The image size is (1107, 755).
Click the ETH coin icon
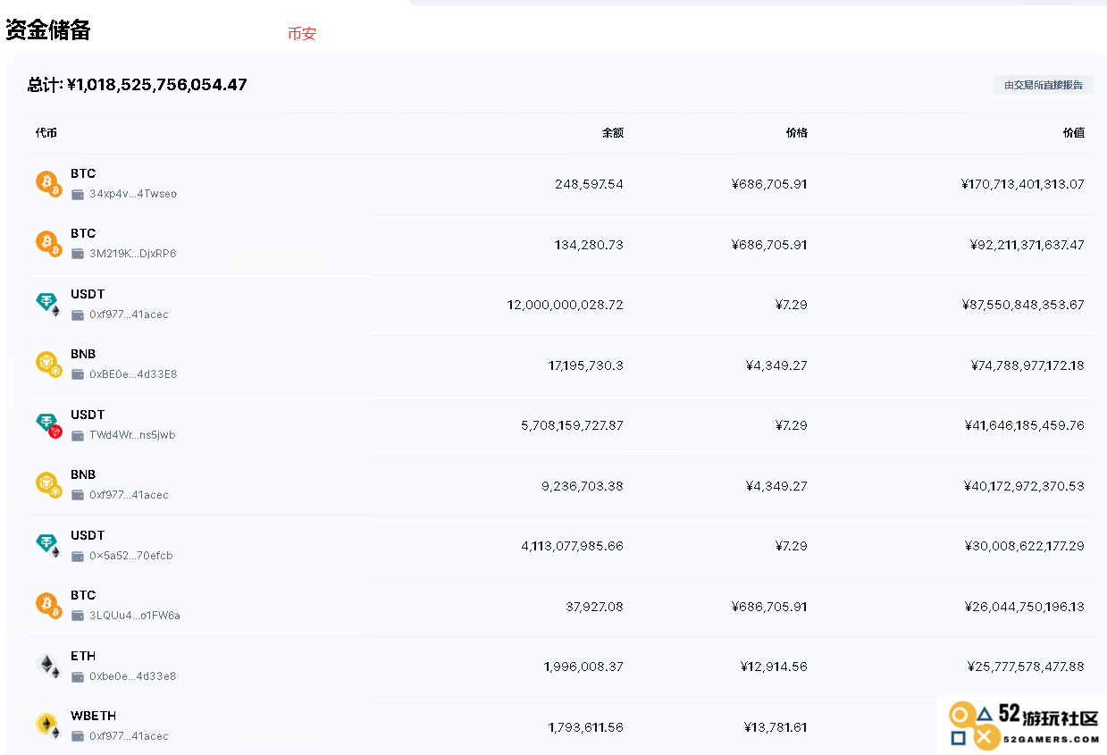pos(48,667)
